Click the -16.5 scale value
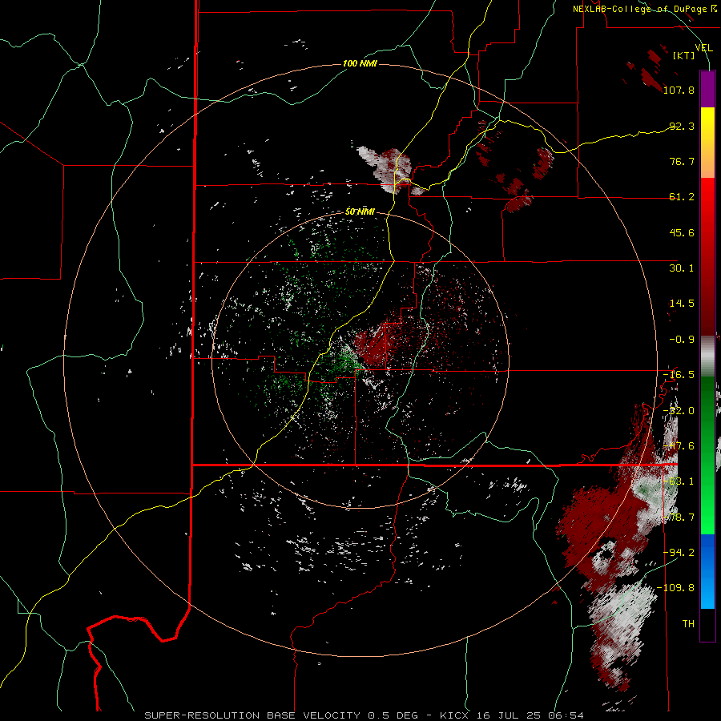Screen dimensions: 721x721 pyautogui.click(x=679, y=375)
